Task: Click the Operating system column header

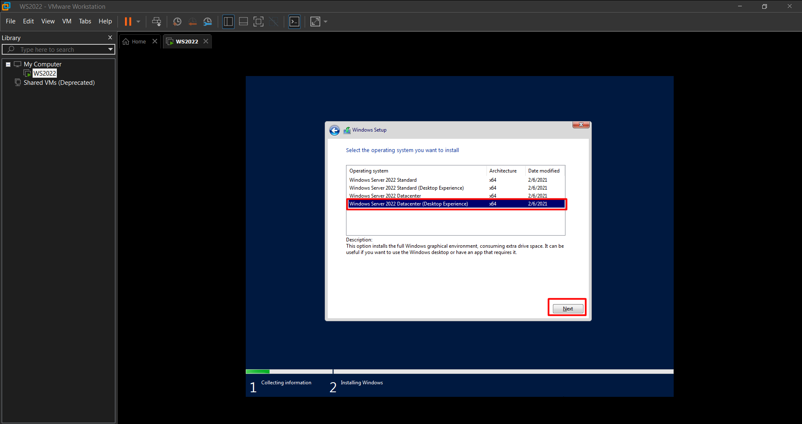Action: [416, 171]
